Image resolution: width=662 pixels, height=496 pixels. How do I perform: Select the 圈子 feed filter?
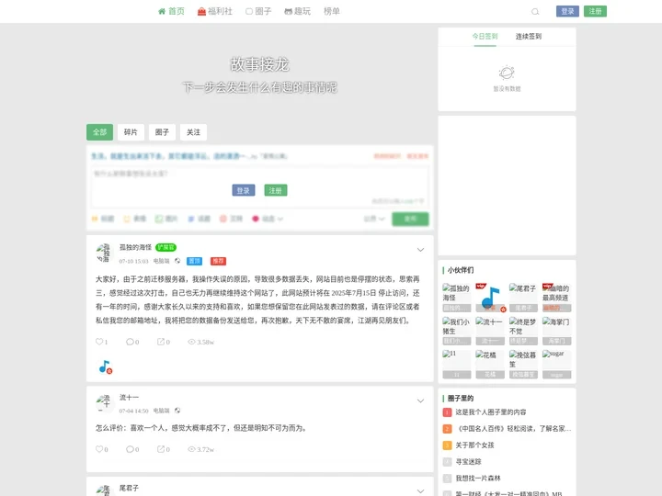click(x=162, y=132)
